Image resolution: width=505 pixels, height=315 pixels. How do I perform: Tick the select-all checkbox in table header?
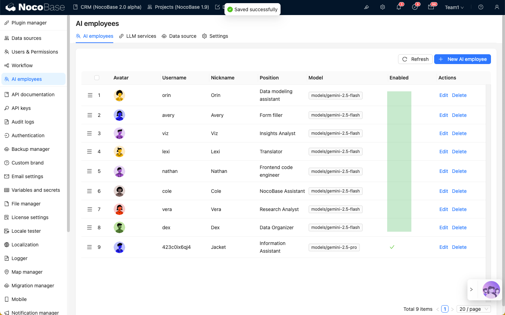tap(97, 78)
